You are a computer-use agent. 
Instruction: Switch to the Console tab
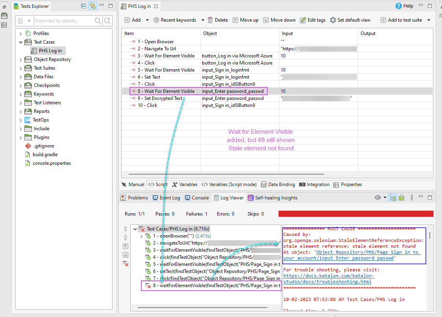pyautogui.click(x=197, y=198)
